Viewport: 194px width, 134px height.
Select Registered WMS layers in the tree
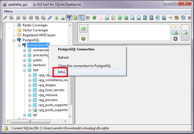point(39,35)
